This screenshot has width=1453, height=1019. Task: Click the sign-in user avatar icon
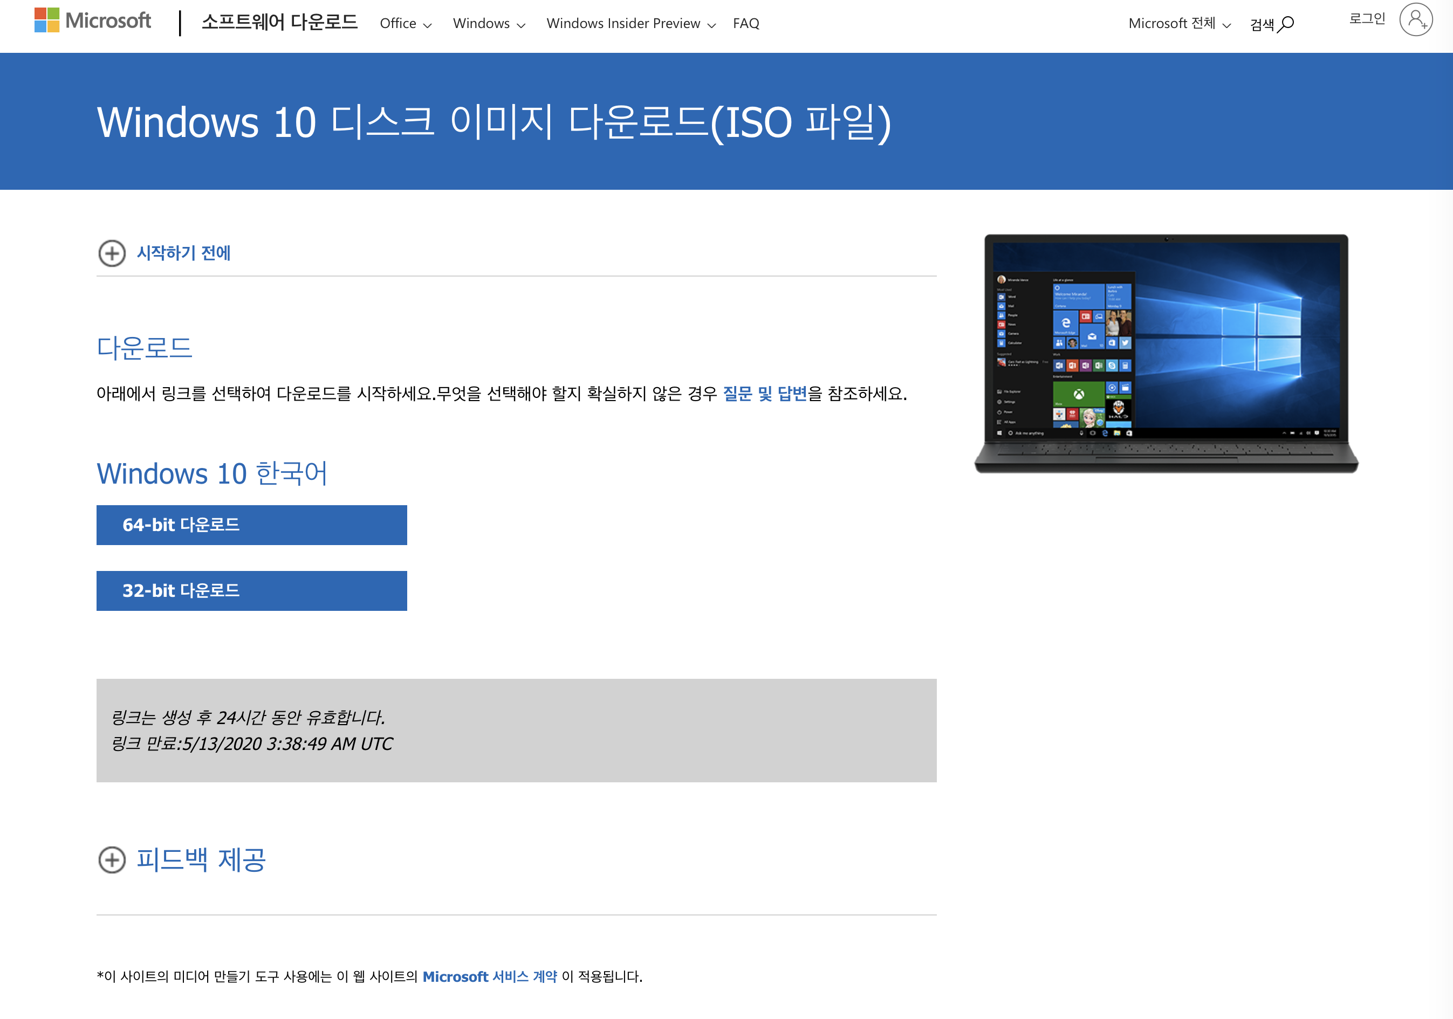tap(1416, 19)
